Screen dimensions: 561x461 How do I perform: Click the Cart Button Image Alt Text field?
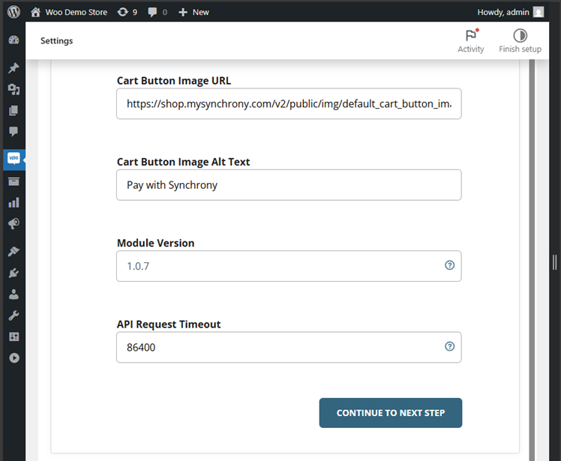pos(288,185)
